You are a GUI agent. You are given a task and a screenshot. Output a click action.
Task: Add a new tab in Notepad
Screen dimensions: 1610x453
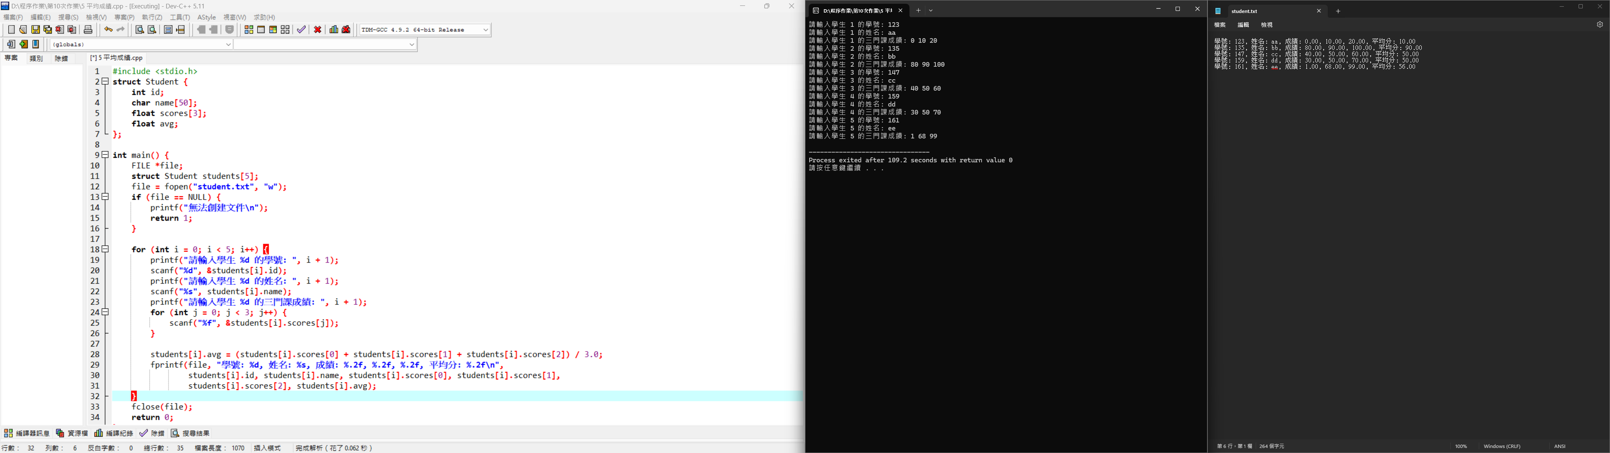[x=1338, y=10]
